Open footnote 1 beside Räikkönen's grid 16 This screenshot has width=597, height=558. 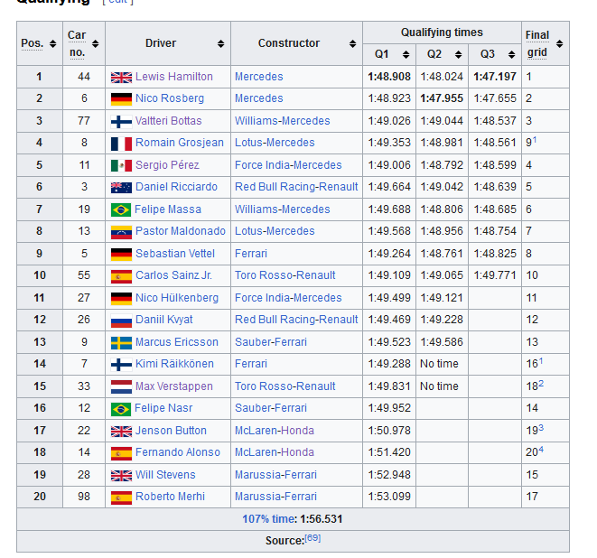coord(541,361)
